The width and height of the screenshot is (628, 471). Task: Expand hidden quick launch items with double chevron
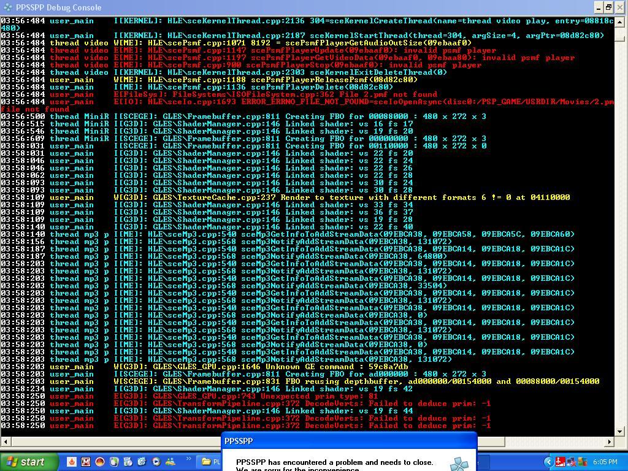[x=188, y=459]
